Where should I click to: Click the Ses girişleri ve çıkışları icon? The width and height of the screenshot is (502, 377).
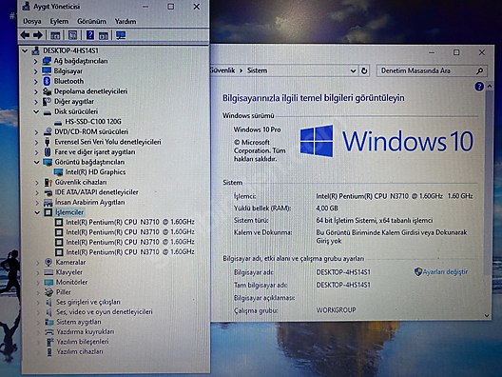pyautogui.click(x=48, y=303)
